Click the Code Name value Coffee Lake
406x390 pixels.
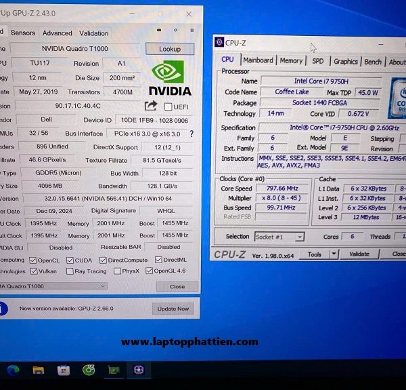292,92
